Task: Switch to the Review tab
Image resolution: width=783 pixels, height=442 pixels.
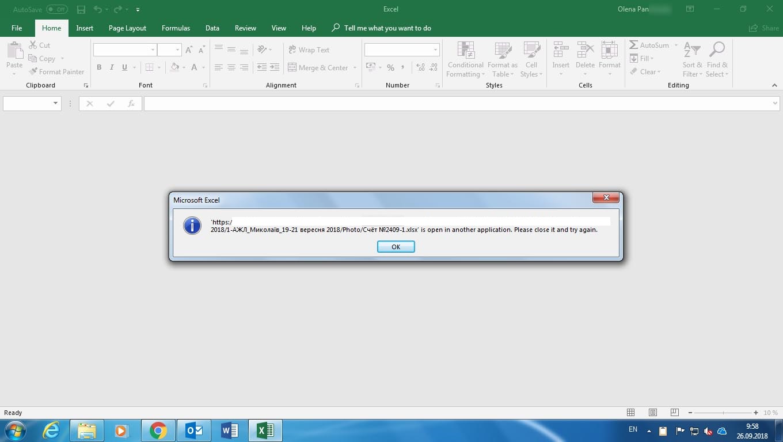Action: pyautogui.click(x=245, y=28)
